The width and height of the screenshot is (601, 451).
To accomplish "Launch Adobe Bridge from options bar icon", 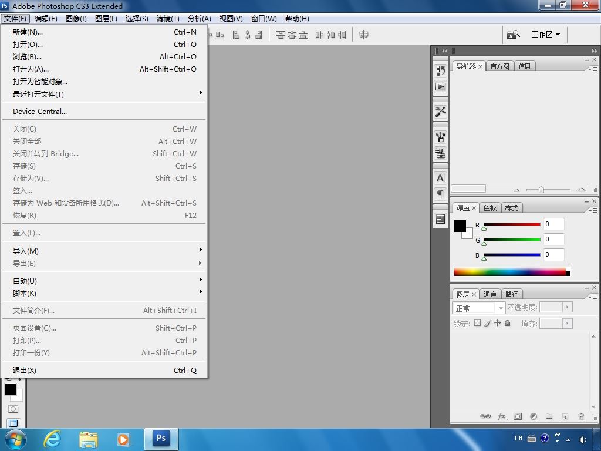I will [x=514, y=35].
